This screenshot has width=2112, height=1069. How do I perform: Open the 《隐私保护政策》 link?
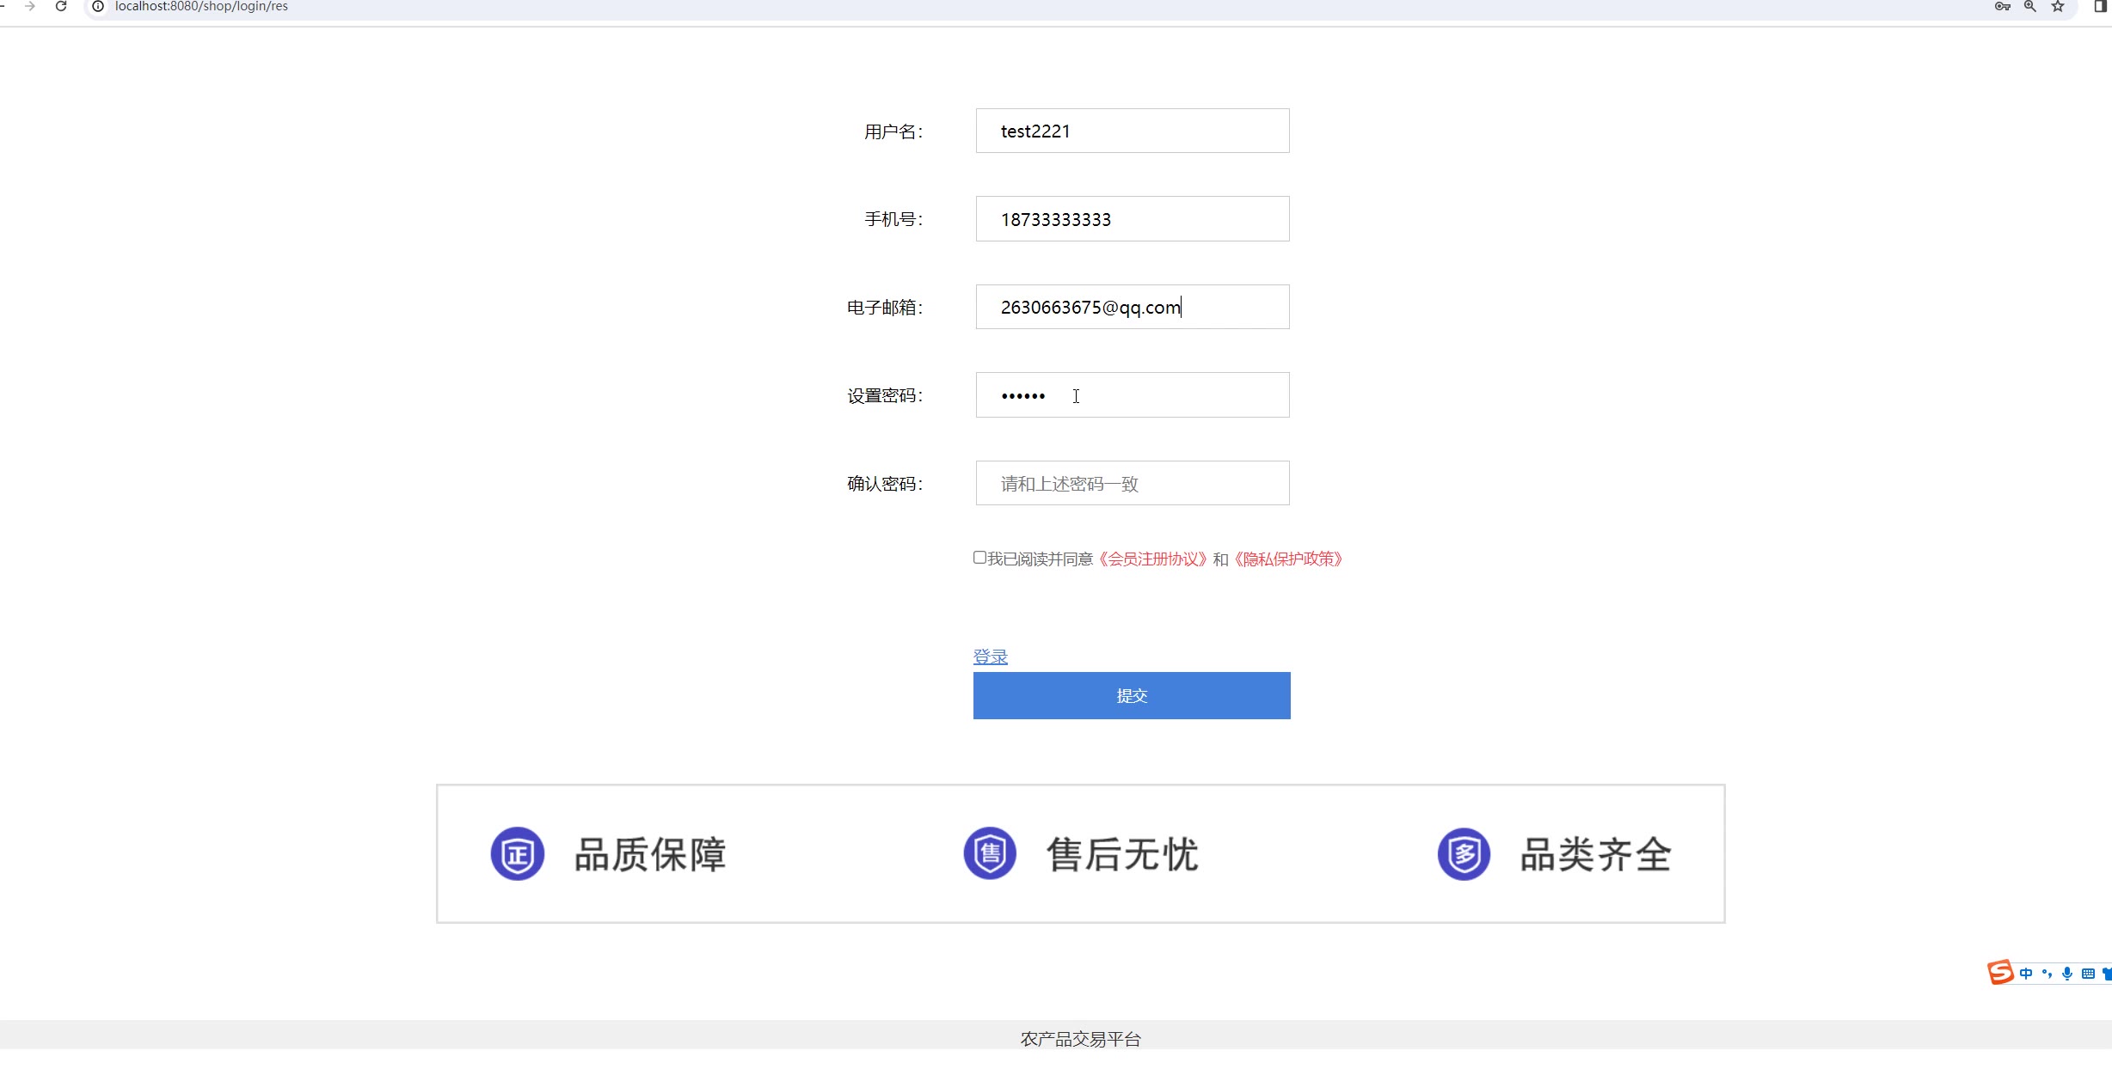[x=1288, y=559]
